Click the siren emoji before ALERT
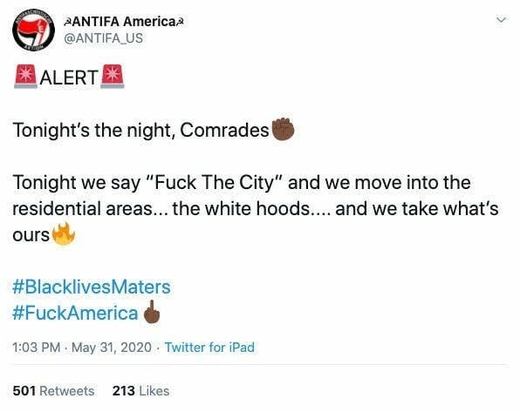520x412 pixels. tap(25, 77)
